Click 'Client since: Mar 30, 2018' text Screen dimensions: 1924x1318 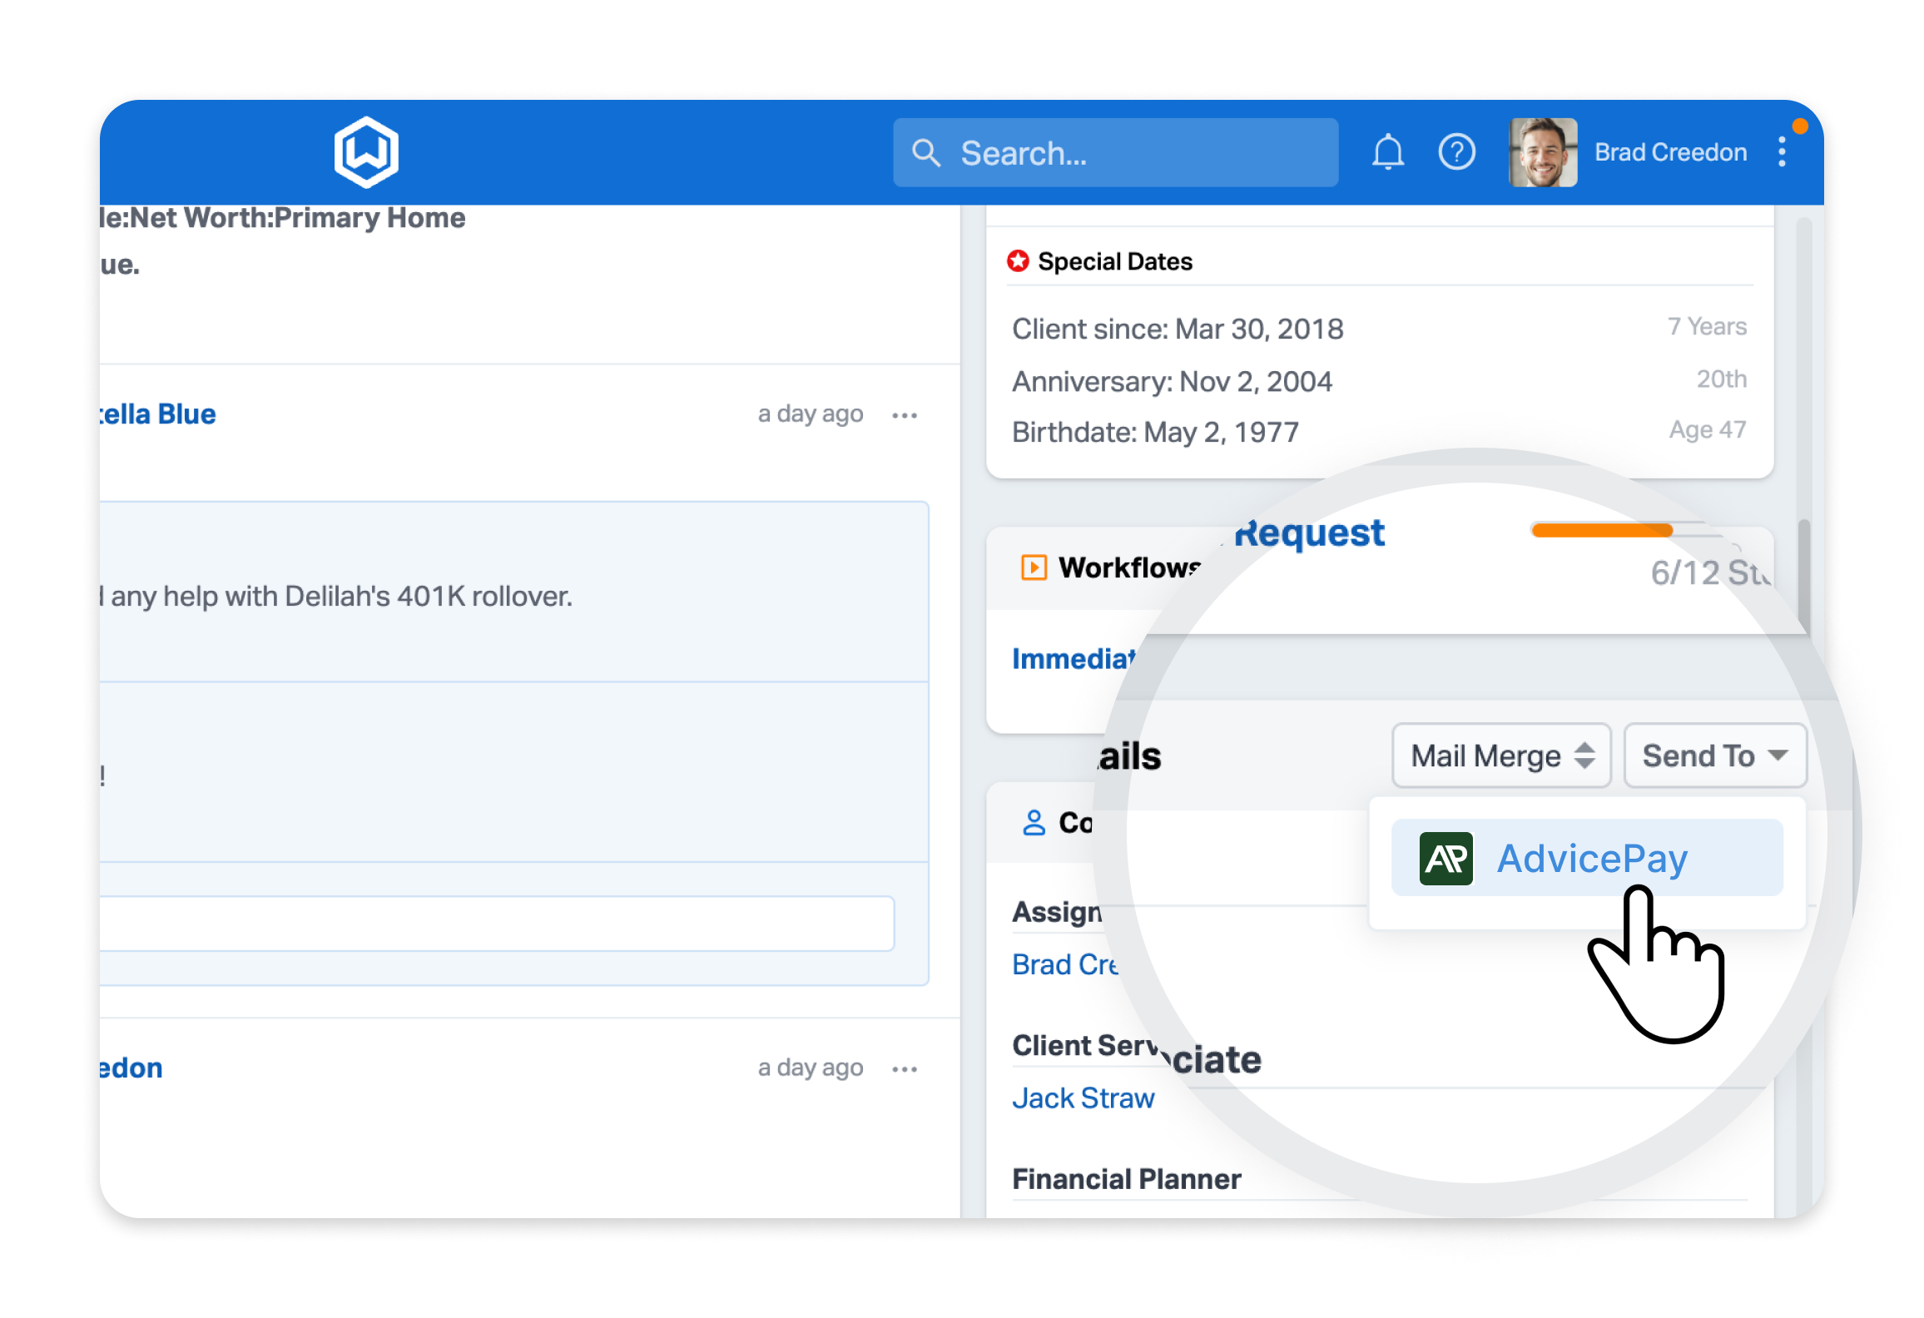(1178, 329)
